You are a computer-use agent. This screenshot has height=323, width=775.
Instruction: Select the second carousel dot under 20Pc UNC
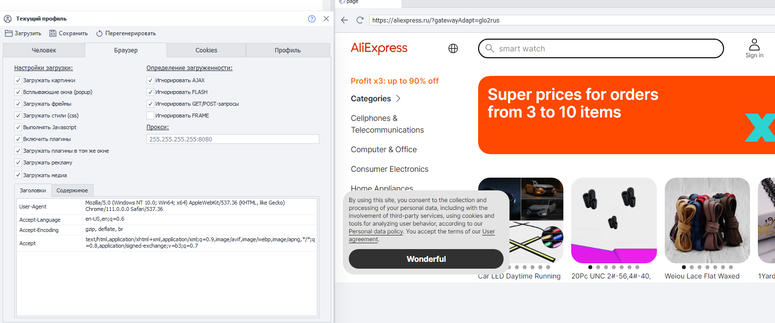click(598, 267)
